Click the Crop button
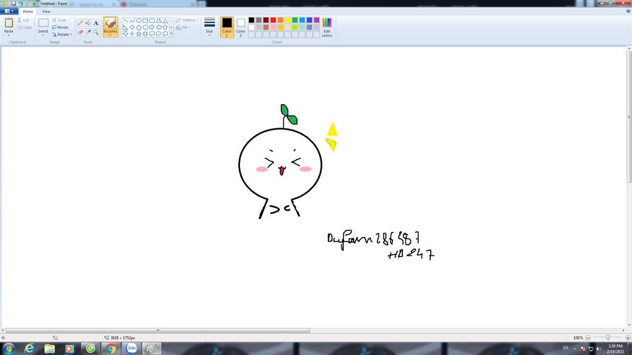Image resolution: width=632 pixels, height=355 pixels. coord(59,20)
